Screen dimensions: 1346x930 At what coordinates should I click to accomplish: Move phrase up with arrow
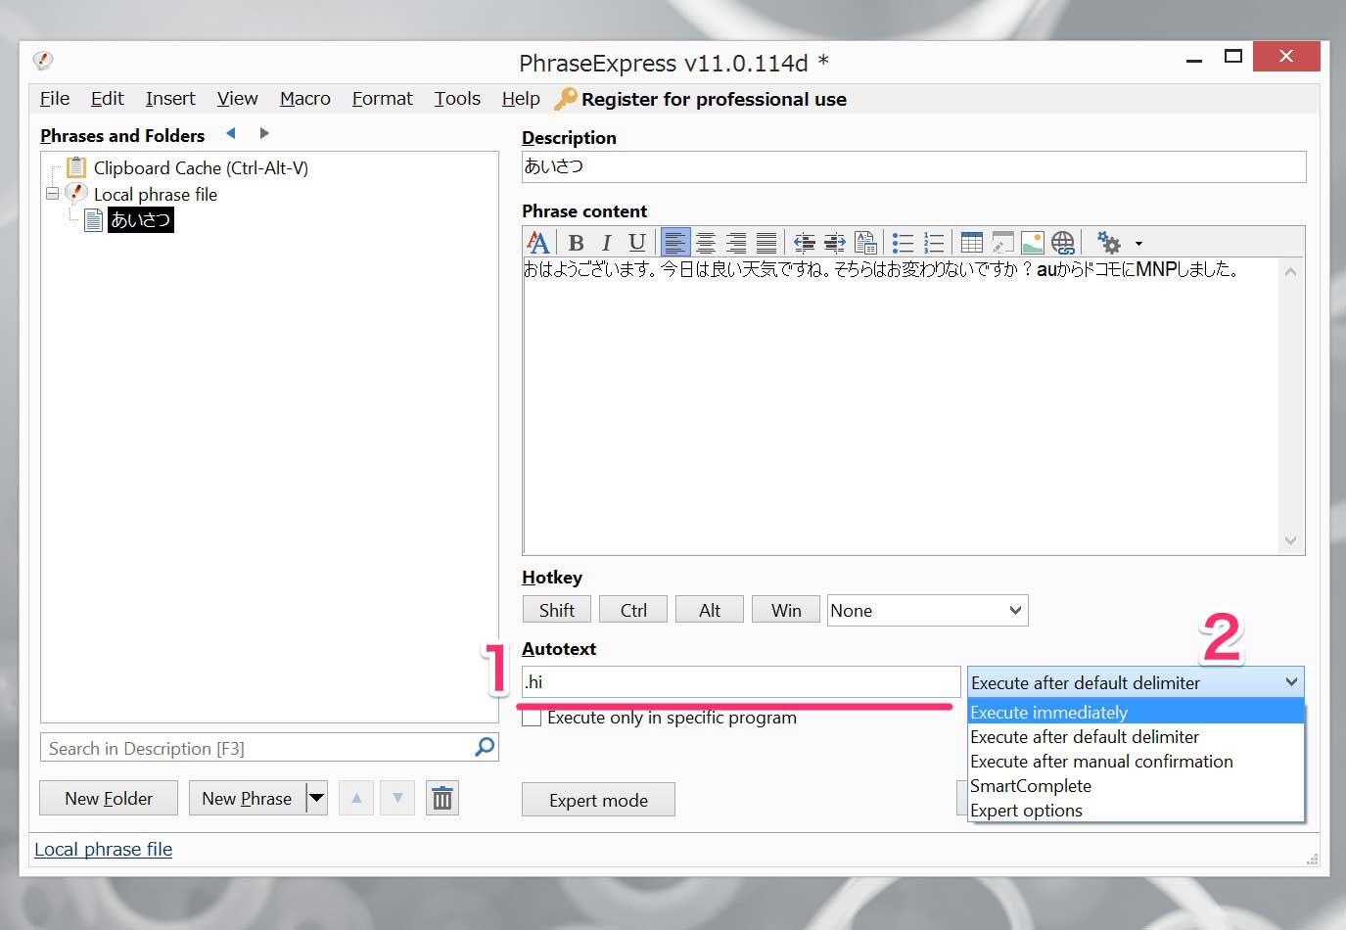coord(356,799)
